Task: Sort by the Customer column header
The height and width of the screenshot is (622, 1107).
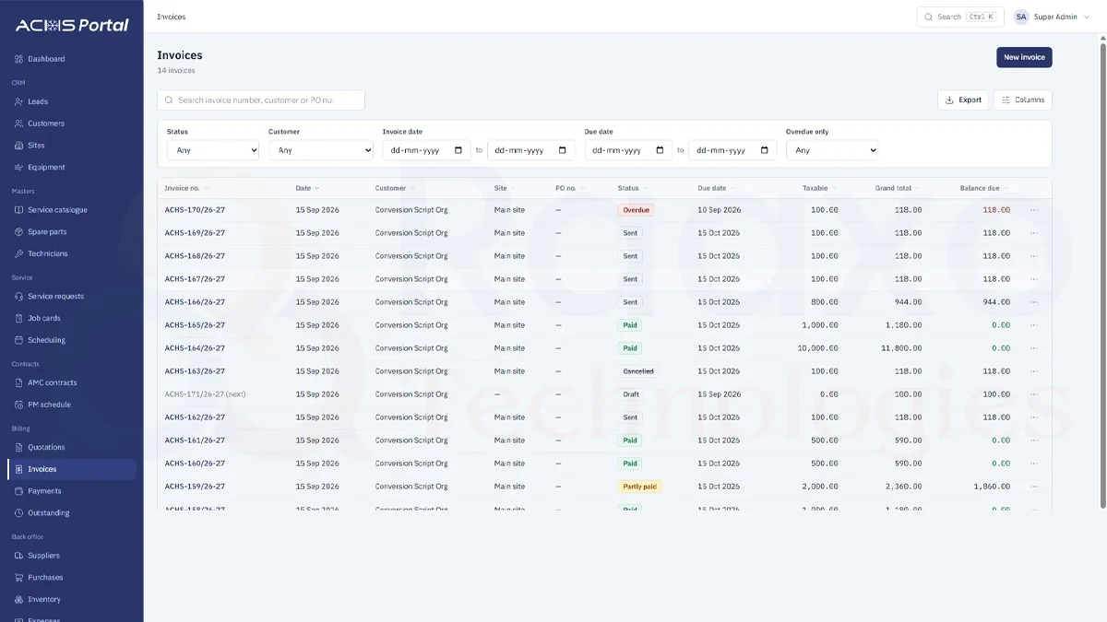Action: pyautogui.click(x=394, y=188)
